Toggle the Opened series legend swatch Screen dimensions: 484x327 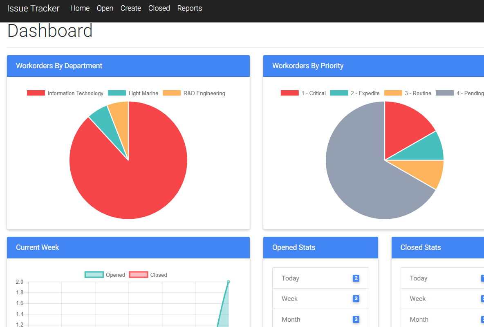click(94, 275)
